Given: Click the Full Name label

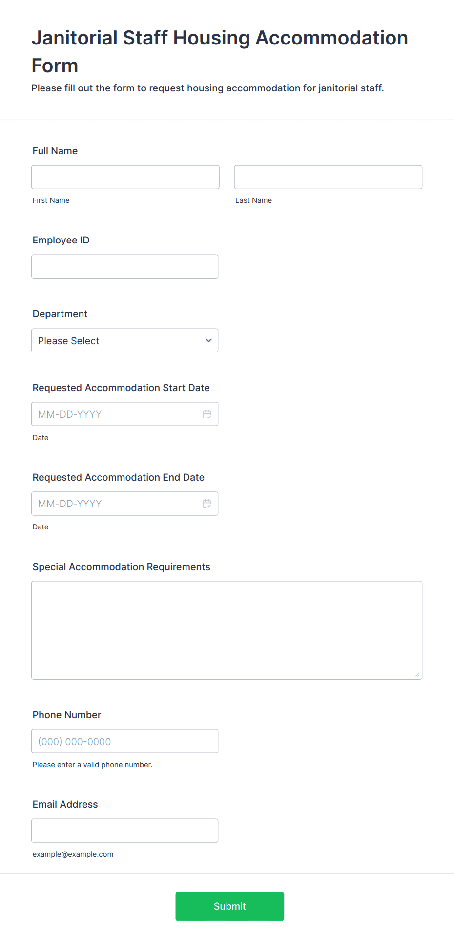Looking at the screenshot, I should (x=55, y=151).
